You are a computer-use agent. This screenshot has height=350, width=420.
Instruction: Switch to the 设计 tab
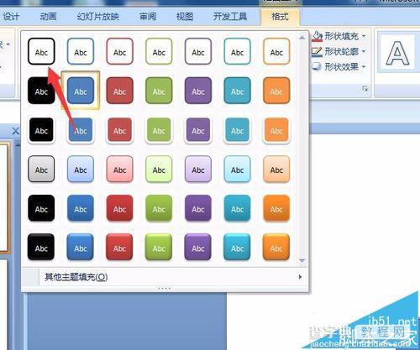(10, 17)
